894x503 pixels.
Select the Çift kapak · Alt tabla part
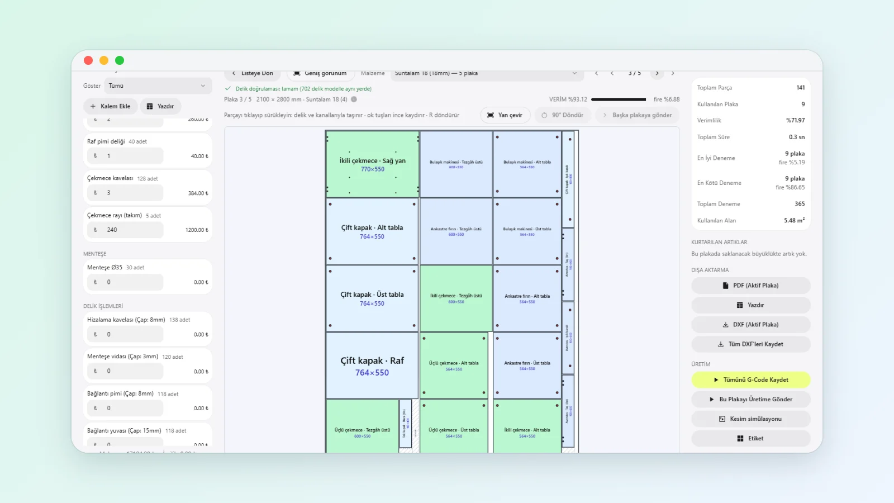(x=372, y=231)
